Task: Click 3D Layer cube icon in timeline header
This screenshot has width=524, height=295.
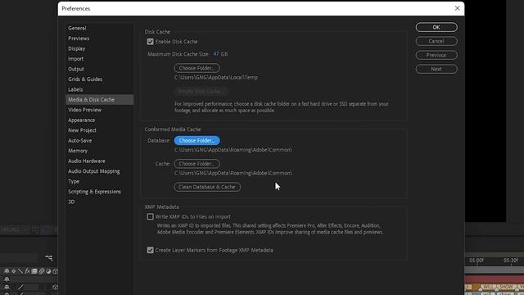Action: [56, 271]
